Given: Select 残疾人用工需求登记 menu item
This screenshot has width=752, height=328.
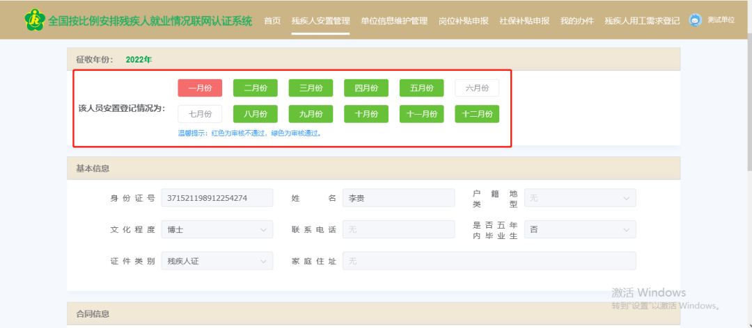Looking at the screenshot, I should (642, 21).
